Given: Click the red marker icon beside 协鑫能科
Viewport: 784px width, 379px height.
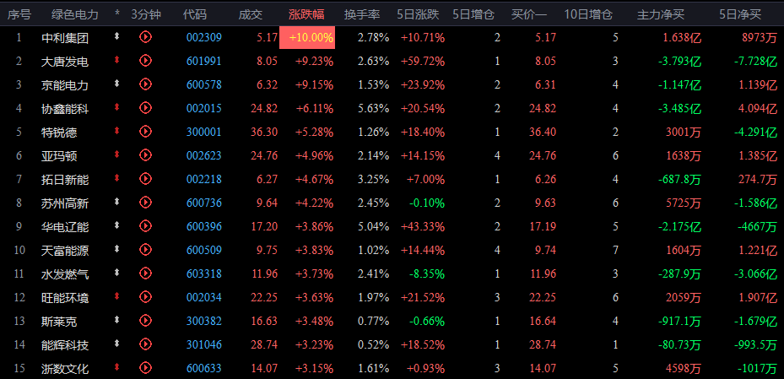Looking at the screenshot, I should pyautogui.click(x=117, y=107).
